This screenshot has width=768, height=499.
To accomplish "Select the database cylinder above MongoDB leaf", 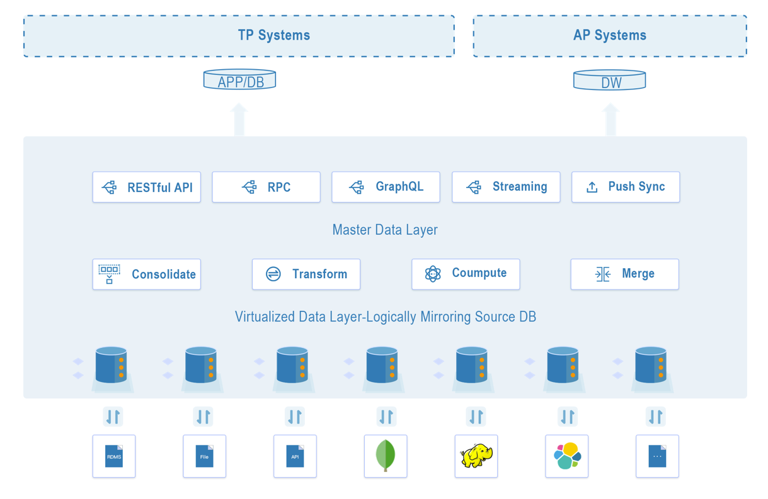I will pyautogui.click(x=382, y=365).
